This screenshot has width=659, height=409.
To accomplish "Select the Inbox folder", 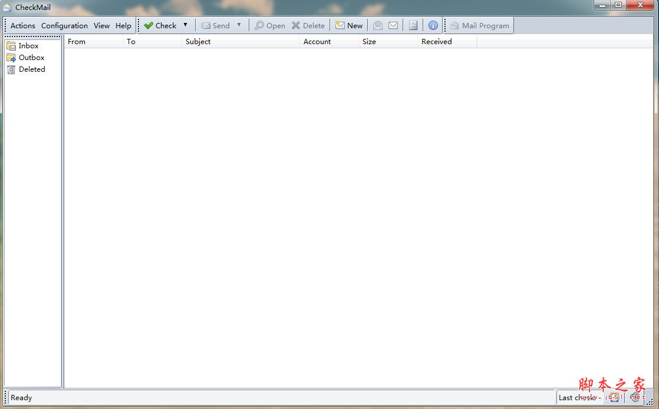I will [28, 46].
